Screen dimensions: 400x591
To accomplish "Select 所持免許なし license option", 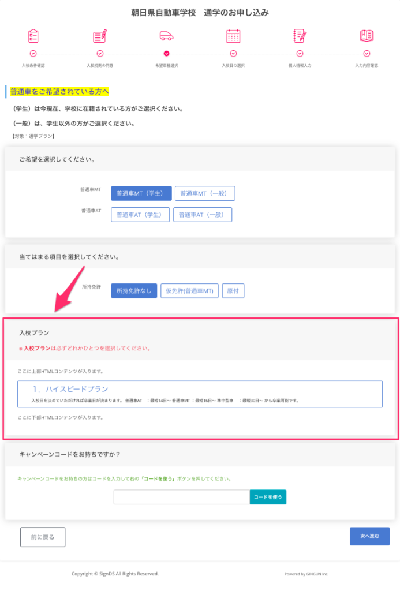I will tap(133, 291).
